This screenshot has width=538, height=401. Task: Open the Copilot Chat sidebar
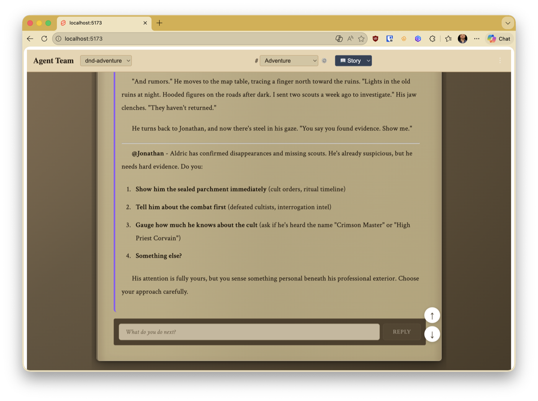[x=499, y=39]
